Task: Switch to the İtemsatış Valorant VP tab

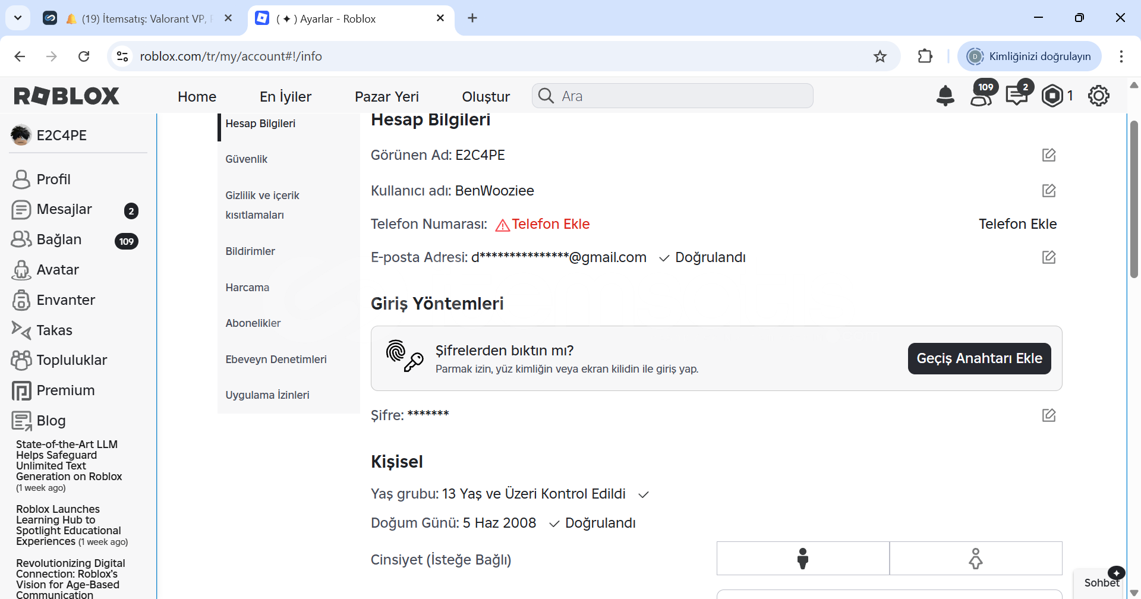Action: tap(138, 18)
